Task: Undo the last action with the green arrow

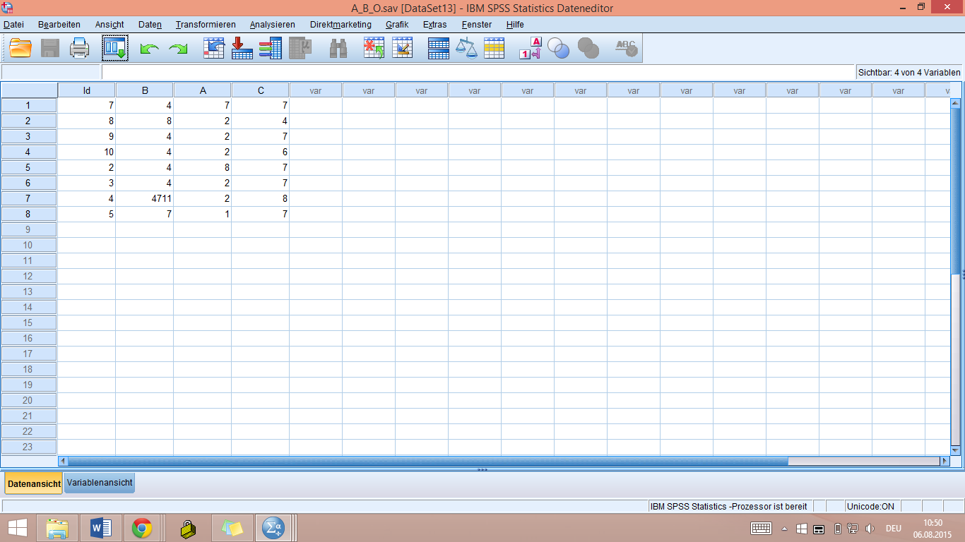Action: (x=149, y=49)
